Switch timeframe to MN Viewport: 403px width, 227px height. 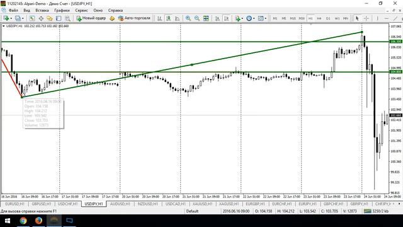pyautogui.click(x=346, y=18)
